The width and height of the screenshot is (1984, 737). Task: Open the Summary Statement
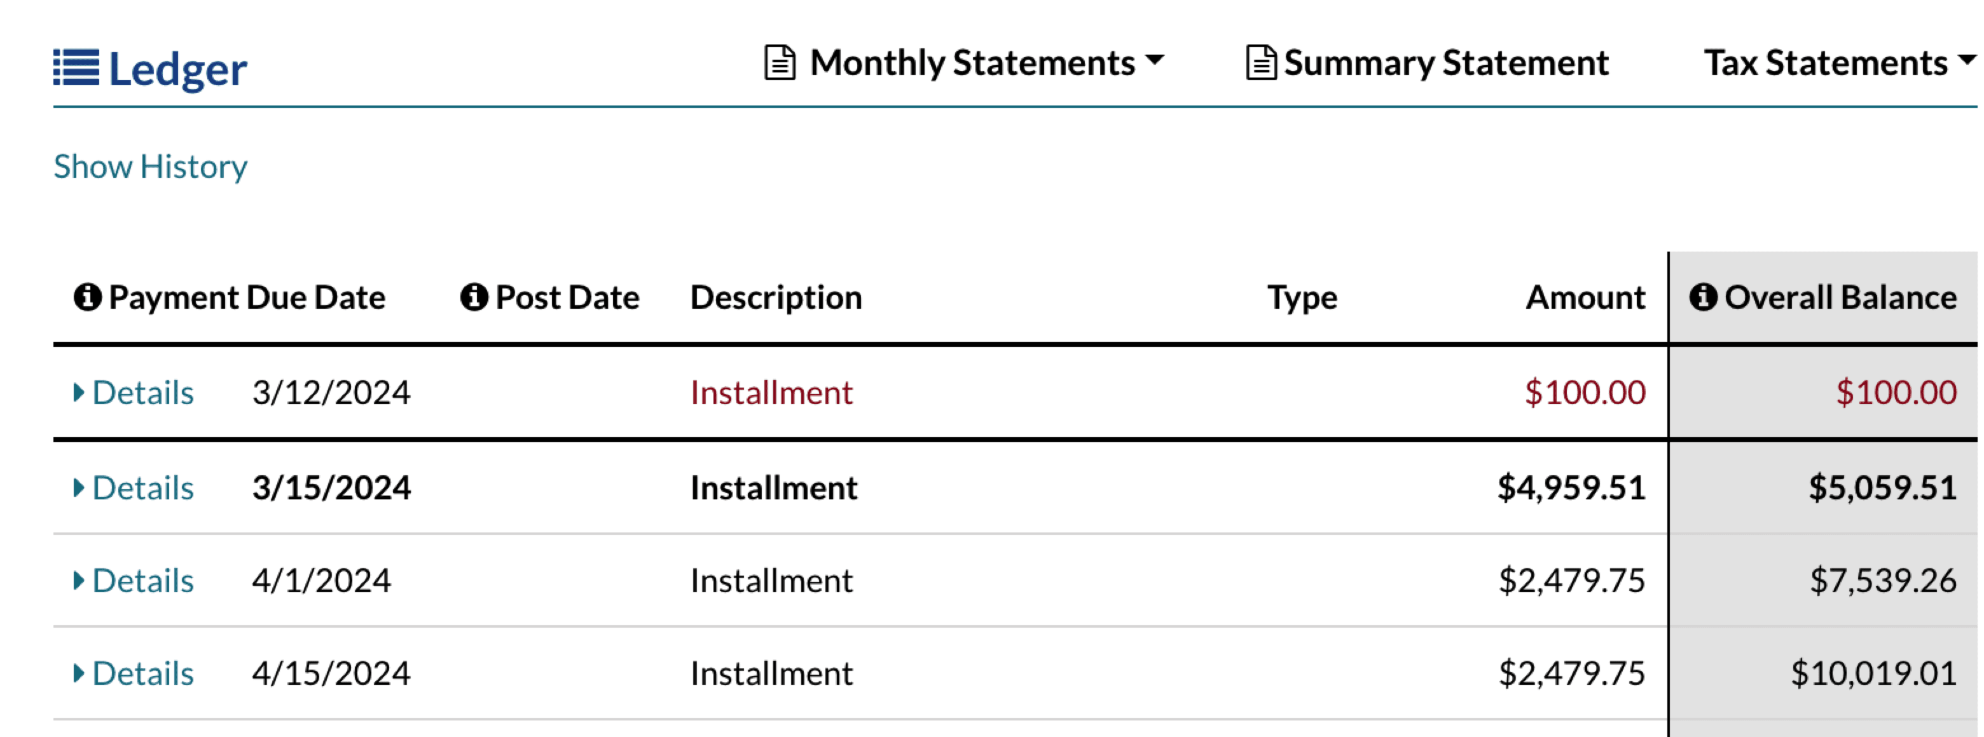1445,62
